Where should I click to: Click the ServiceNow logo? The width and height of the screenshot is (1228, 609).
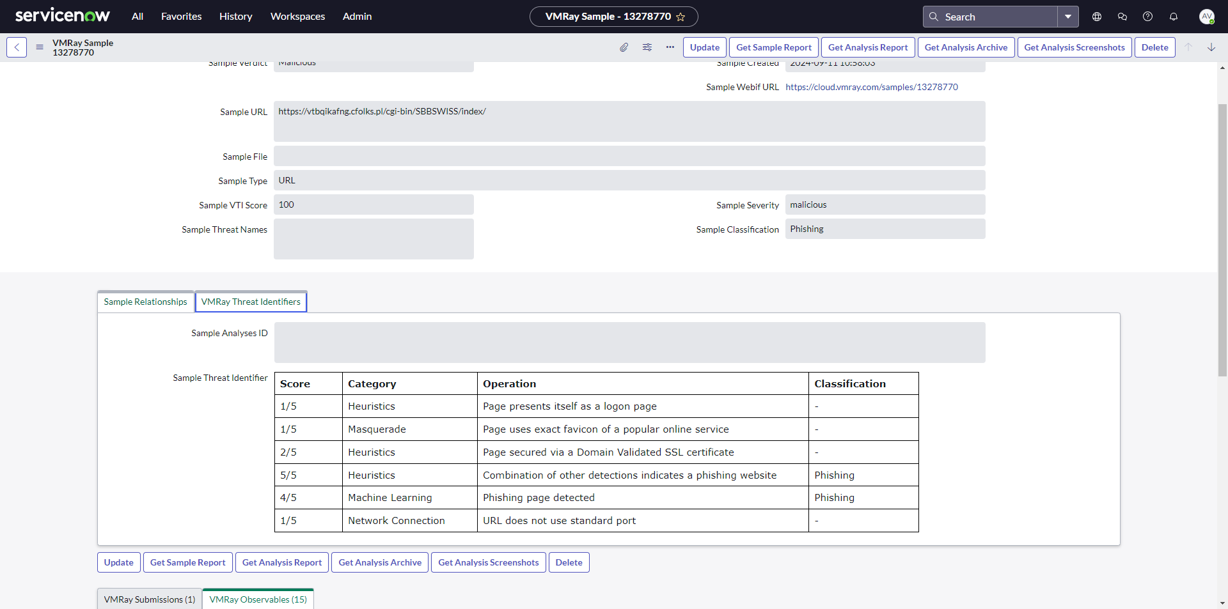tap(63, 16)
